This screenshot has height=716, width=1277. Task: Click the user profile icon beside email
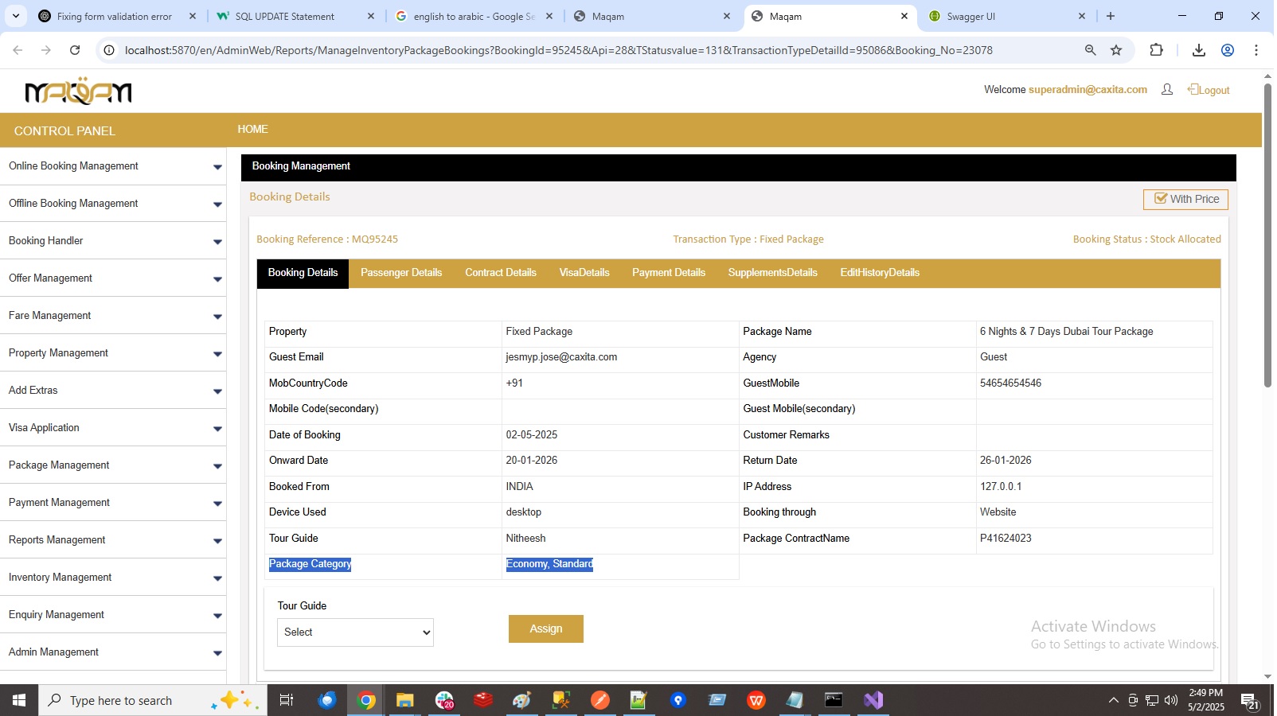pyautogui.click(x=1167, y=90)
